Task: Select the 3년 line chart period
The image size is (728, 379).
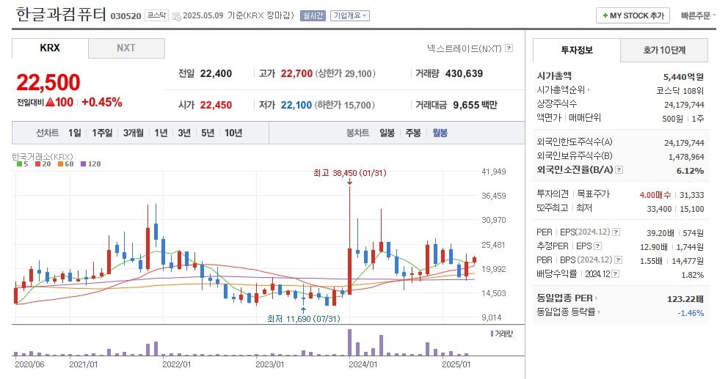Action: [184, 133]
